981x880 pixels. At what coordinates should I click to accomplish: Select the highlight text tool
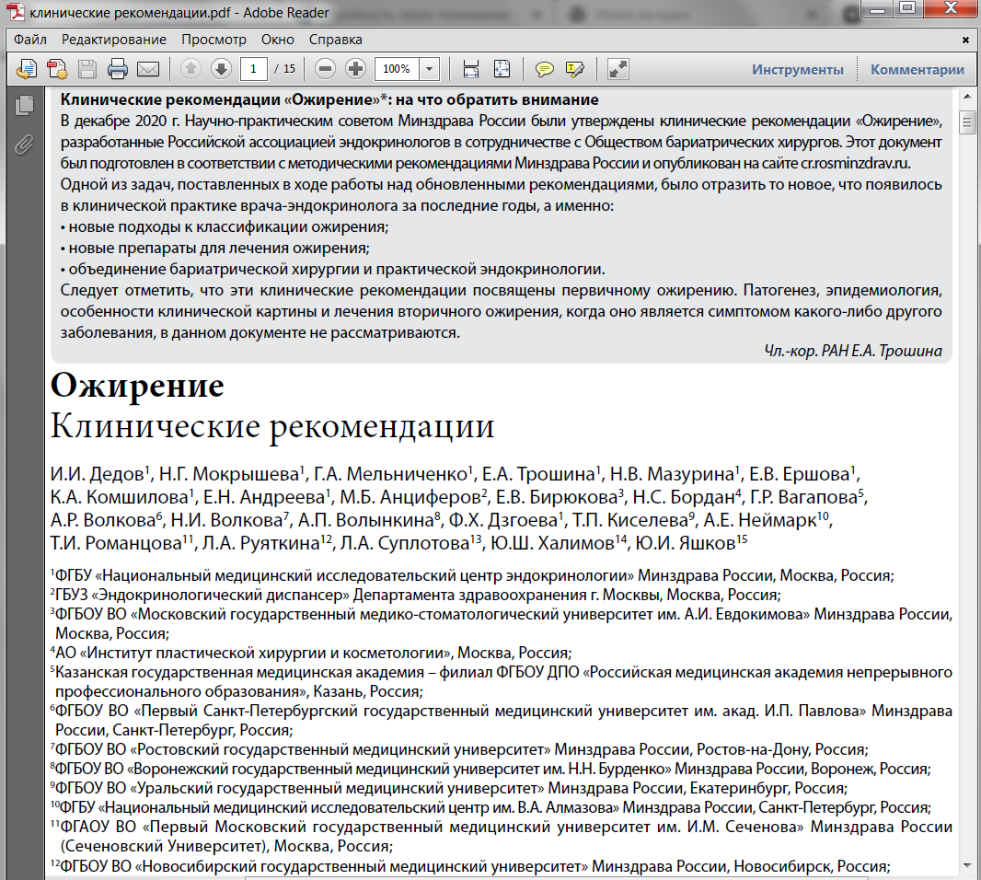tap(574, 69)
